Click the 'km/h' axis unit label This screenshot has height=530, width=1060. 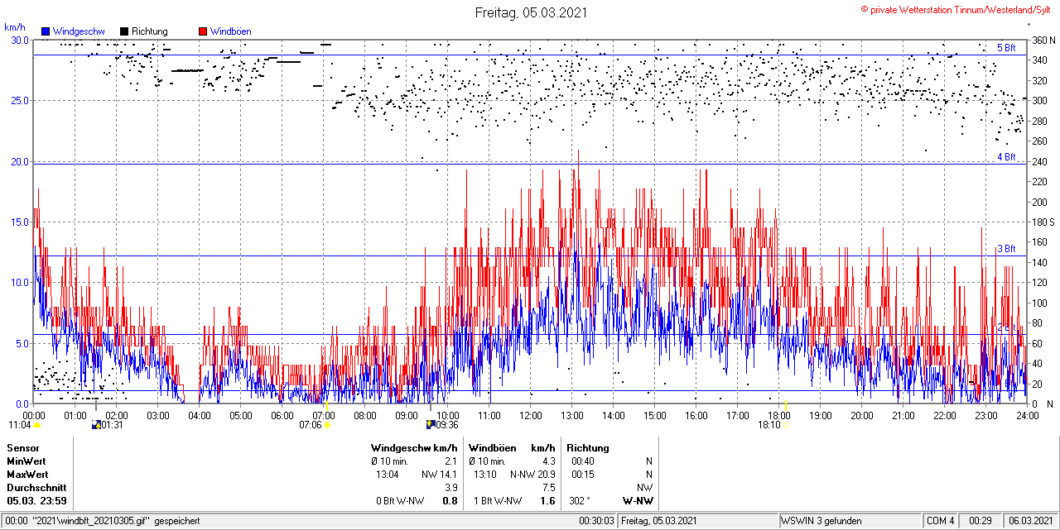(14, 28)
